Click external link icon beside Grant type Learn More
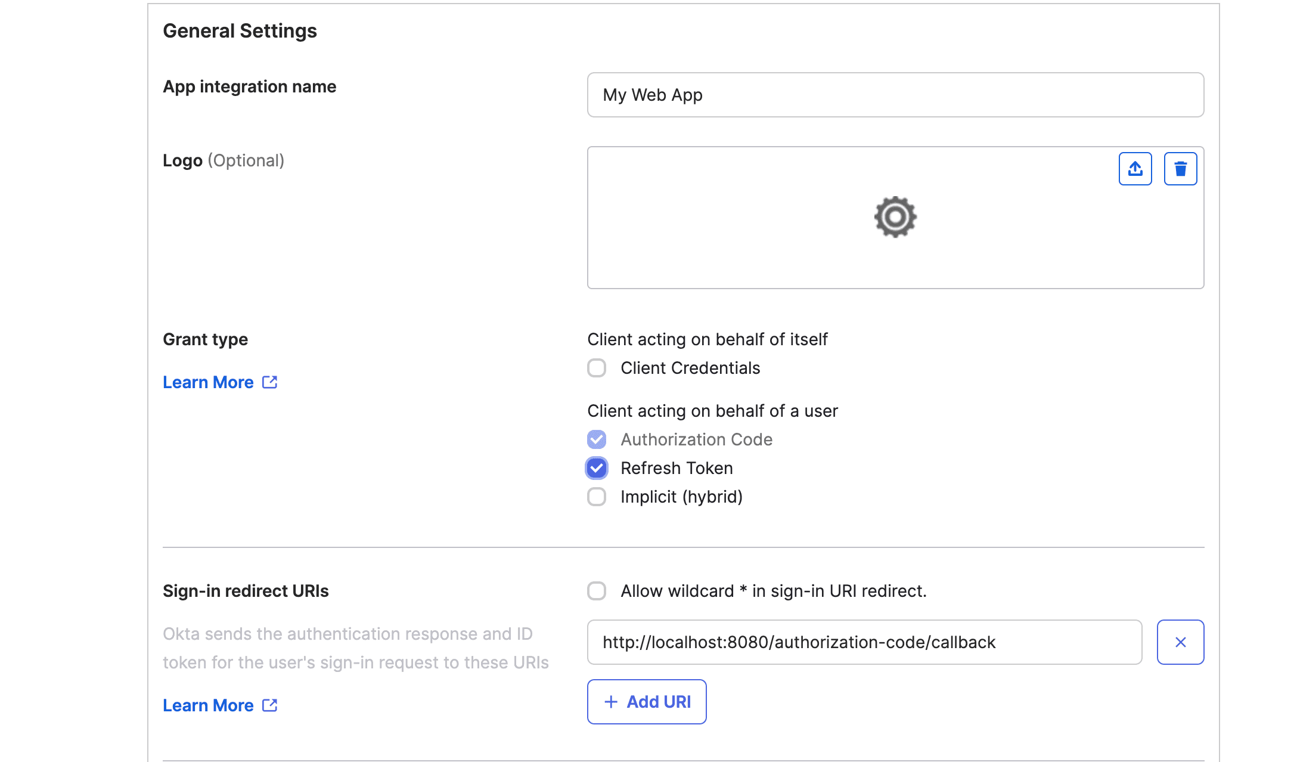1297x762 pixels. pos(270,382)
